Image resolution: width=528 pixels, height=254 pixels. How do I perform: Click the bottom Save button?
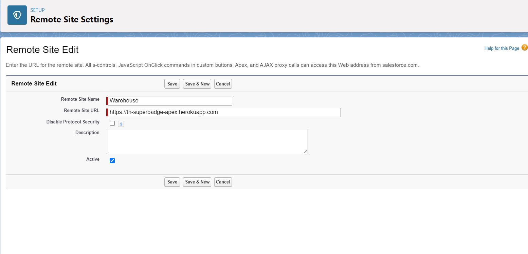[172, 182]
